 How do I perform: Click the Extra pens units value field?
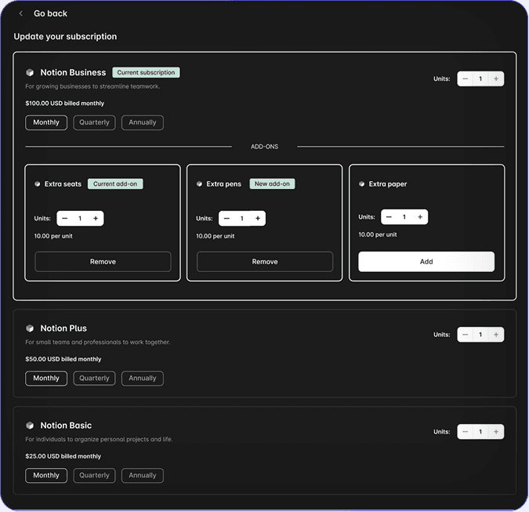point(242,219)
